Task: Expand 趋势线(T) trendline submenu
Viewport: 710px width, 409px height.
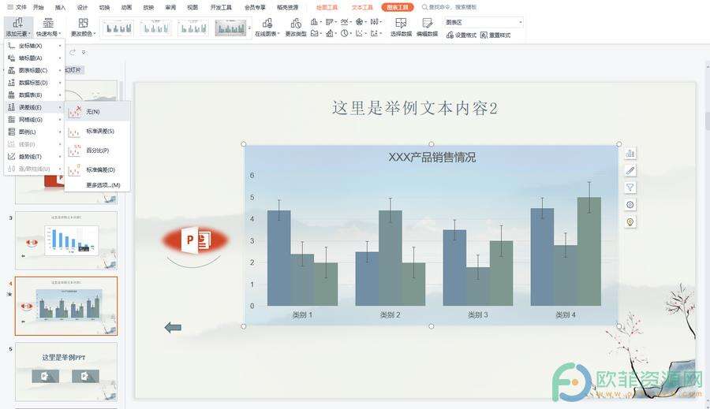Action: 35,157
